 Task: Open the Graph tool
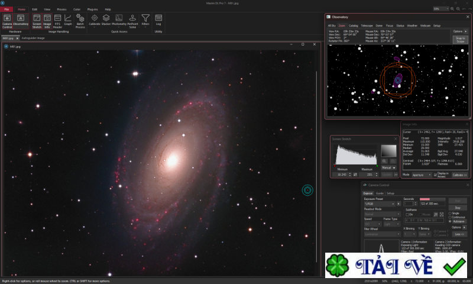click(x=67, y=20)
